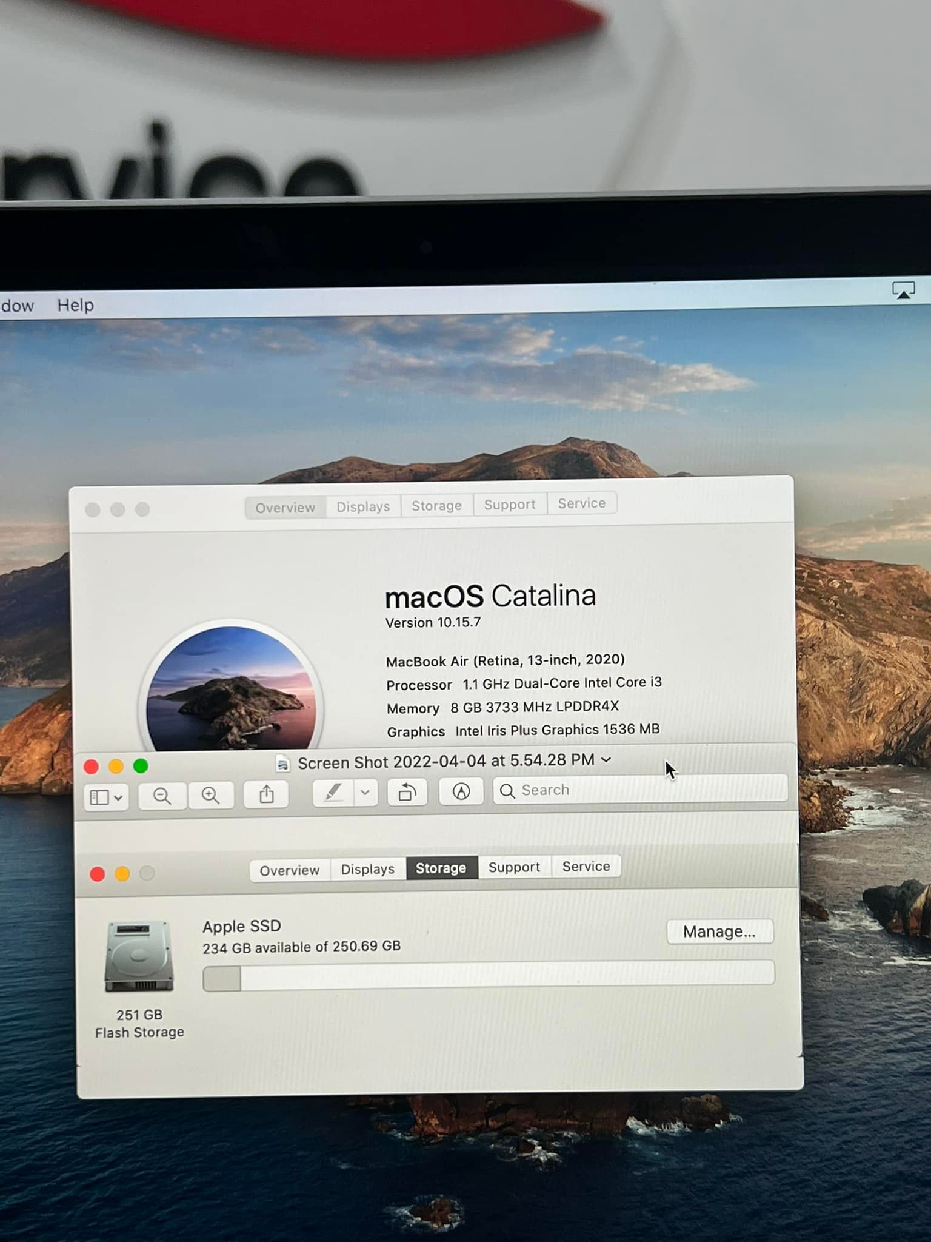Image resolution: width=931 pixels, height=1242 pixels.
Task: Select the Highlight pen tool
Action: coord(333,793)
